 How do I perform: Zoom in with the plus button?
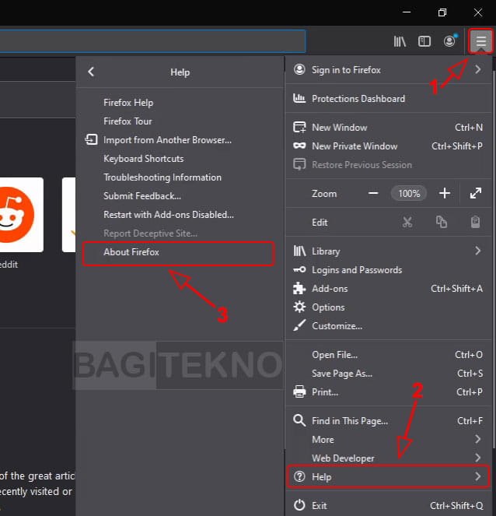coord(445,193)
